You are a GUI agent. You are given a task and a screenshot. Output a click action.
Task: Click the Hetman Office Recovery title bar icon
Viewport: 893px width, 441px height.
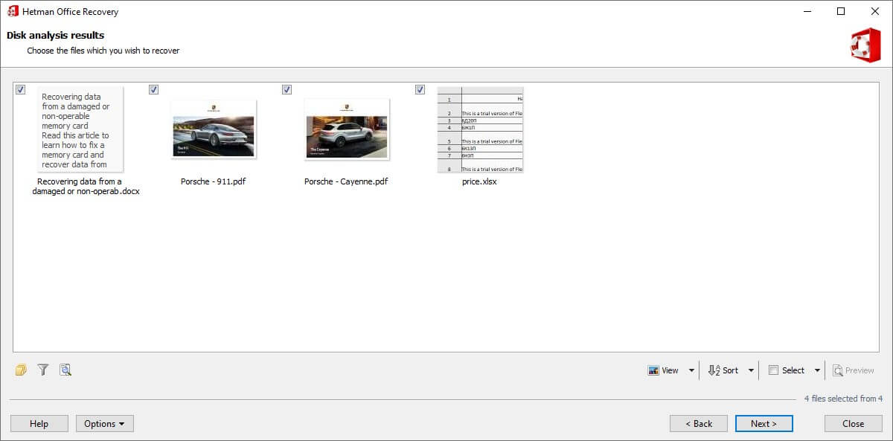click(x=13, y=11)
